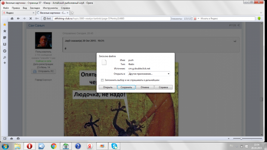
Task: Navigate back with the left arrow
Action: click(x=18, y=19)
